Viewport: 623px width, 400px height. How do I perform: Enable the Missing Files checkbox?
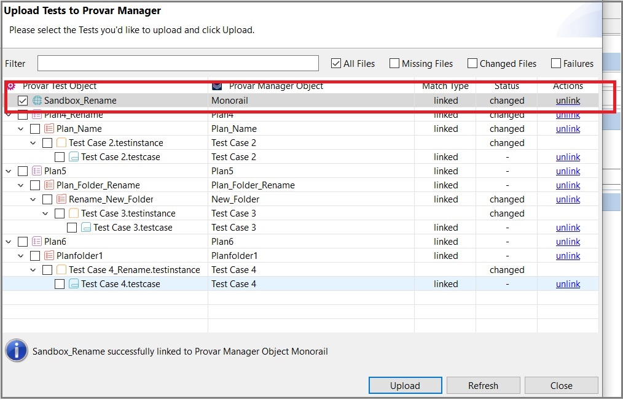click(394, 63)
